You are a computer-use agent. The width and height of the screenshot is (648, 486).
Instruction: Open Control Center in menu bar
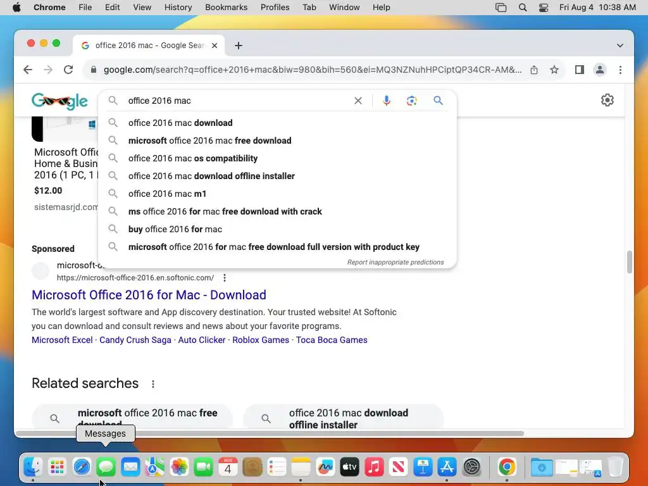544,8
